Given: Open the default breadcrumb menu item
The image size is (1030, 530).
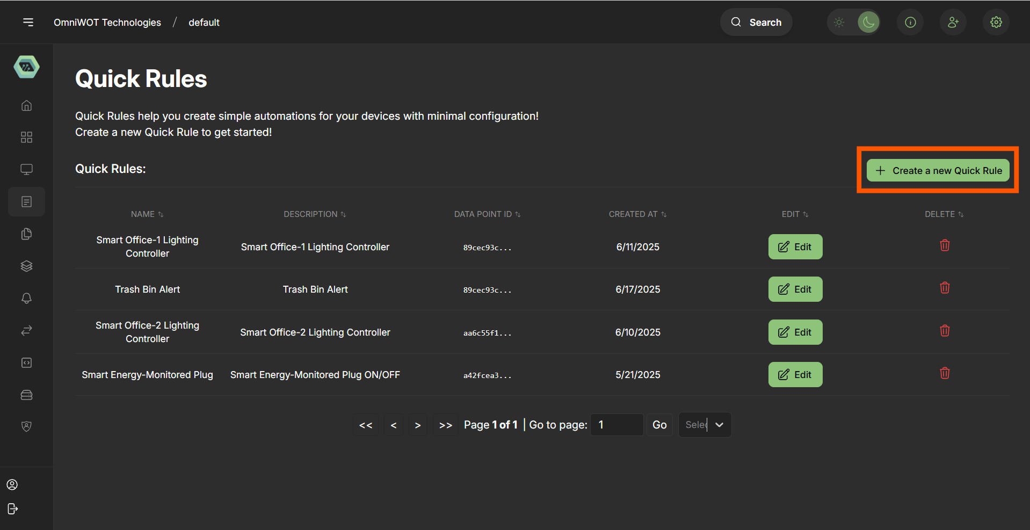Looking at the screenshot, I should click(204, 22).
